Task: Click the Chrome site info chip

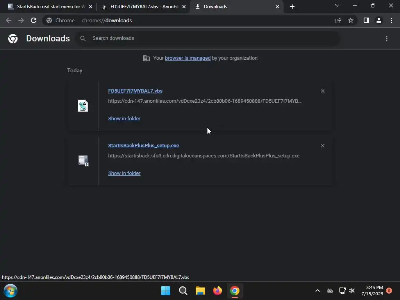Action: [x=61, y=20]
